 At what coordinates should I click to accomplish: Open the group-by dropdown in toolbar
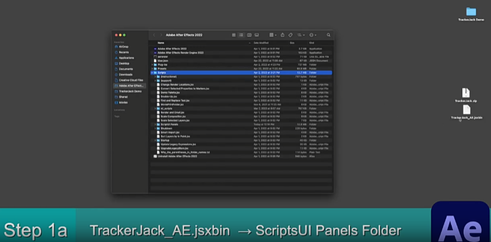pos(273,35)
